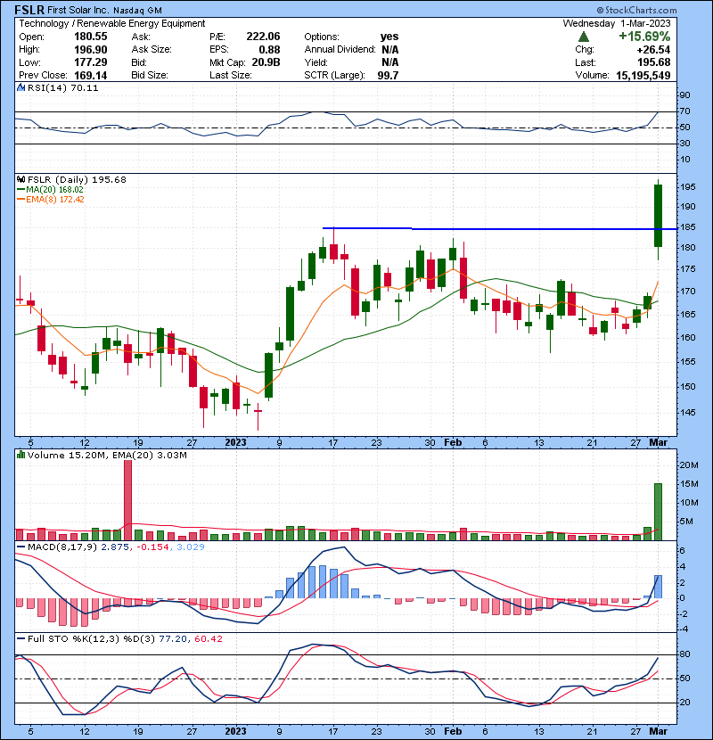
Task: Click the 145 price axis label
Action: (688, 413)
